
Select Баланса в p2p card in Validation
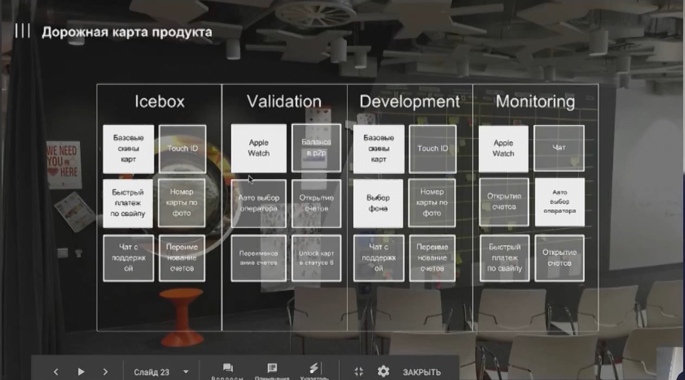[316, 148]
